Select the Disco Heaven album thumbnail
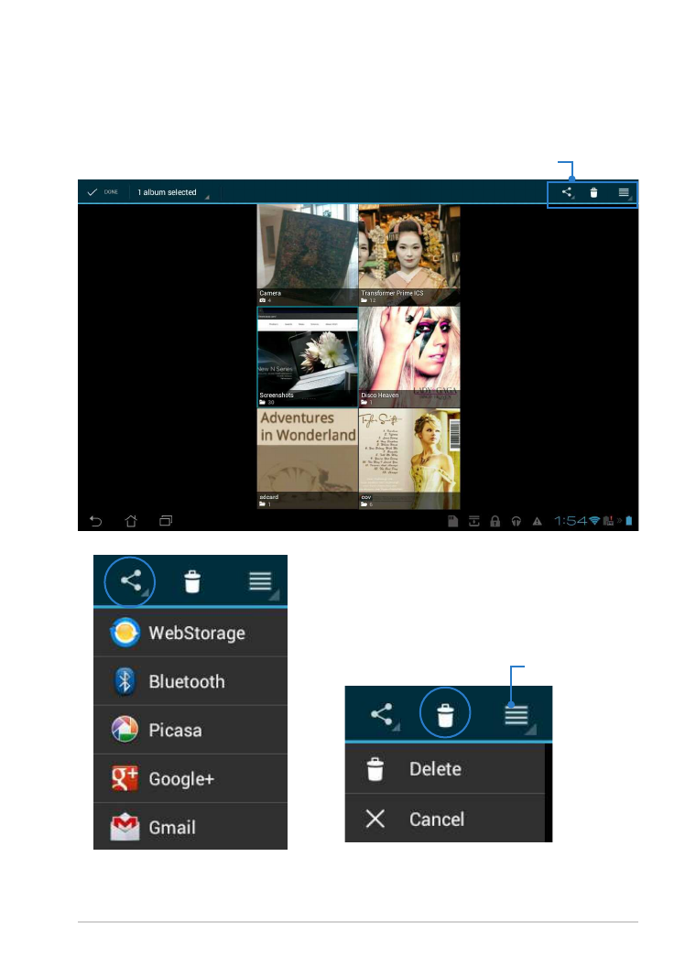The image size is (696, 976). (x=408, y=356)
